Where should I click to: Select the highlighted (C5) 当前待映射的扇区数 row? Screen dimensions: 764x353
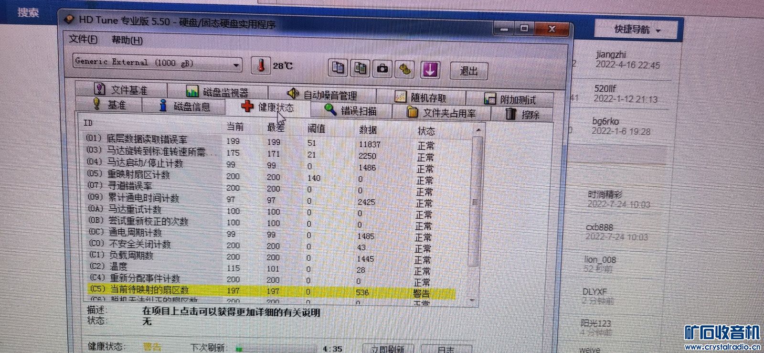[x=271, y=291]
